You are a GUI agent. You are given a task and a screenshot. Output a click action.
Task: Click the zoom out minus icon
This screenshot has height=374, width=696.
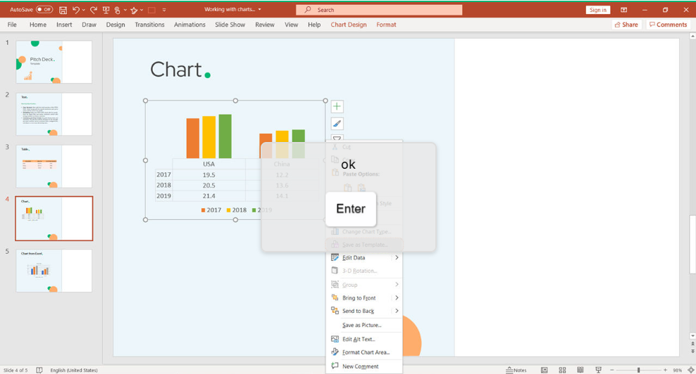pos(612,370)
